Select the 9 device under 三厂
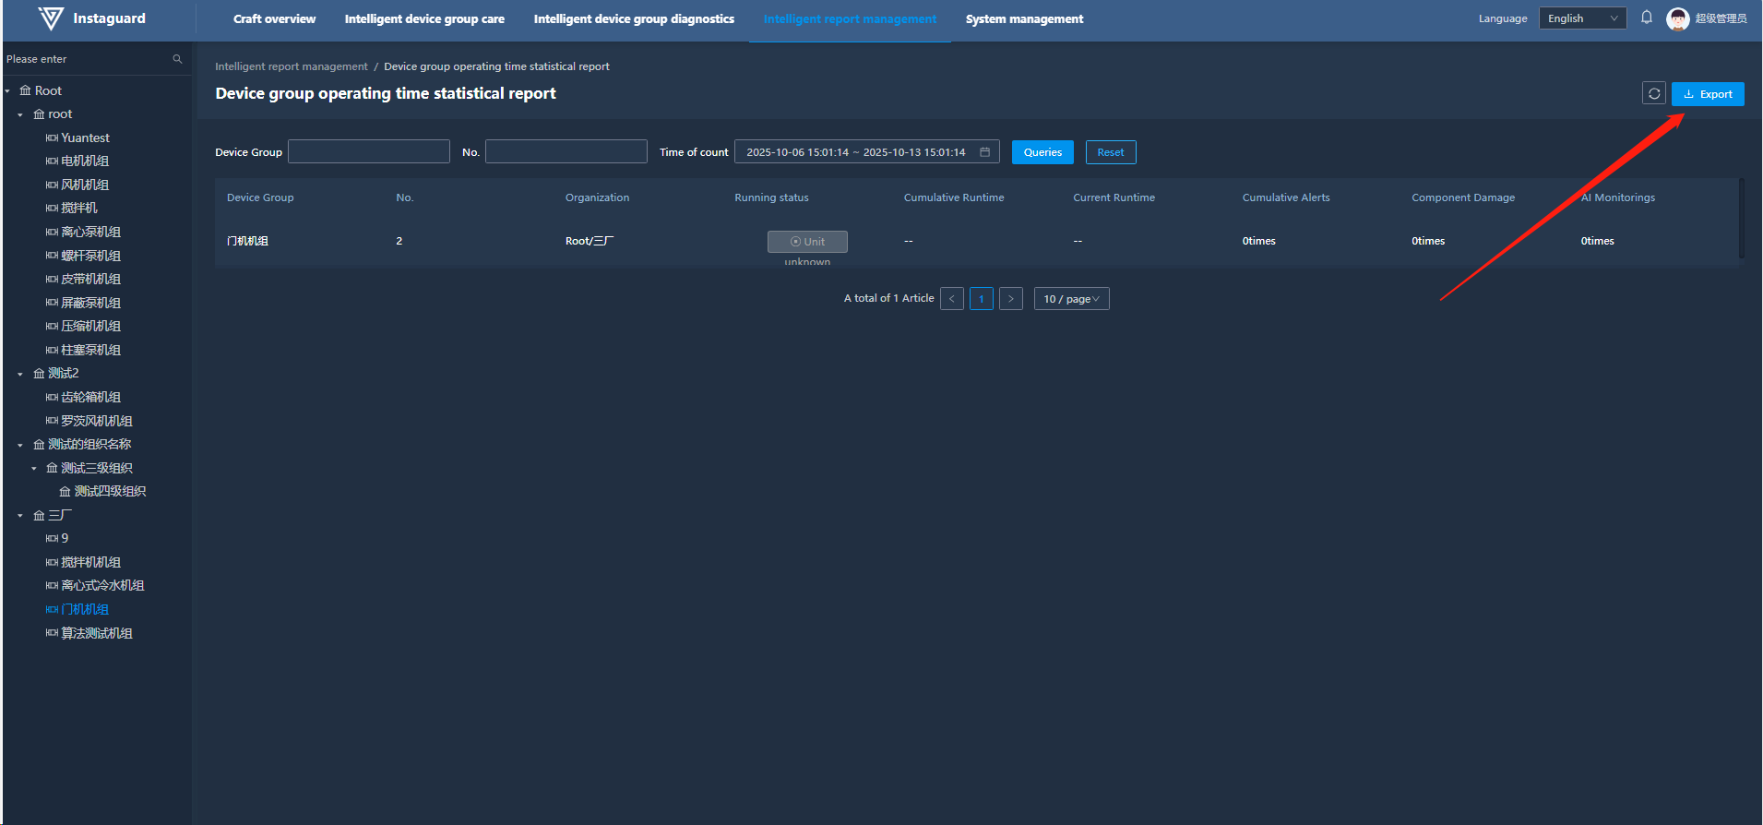This screenshot has height=825, width=1763. click(x=65, y=538)
